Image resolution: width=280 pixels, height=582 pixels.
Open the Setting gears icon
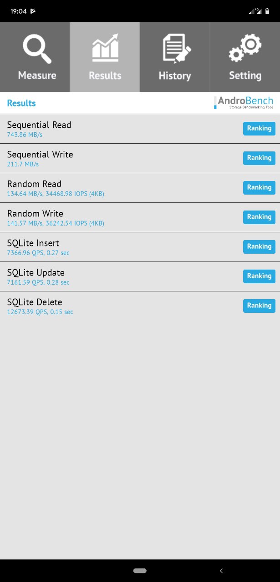coord(245,49)
